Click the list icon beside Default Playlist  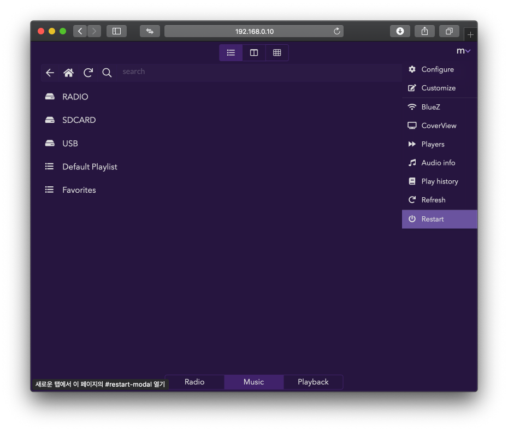point(49,166)
